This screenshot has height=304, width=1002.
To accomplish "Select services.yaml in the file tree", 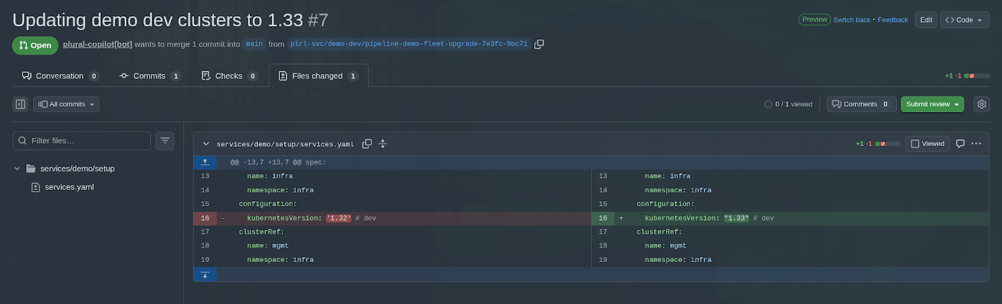I will tap(69, 187).
